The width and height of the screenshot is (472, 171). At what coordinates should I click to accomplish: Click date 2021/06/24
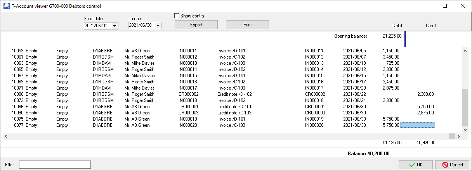pyautogui.click(x=354, y=100)
